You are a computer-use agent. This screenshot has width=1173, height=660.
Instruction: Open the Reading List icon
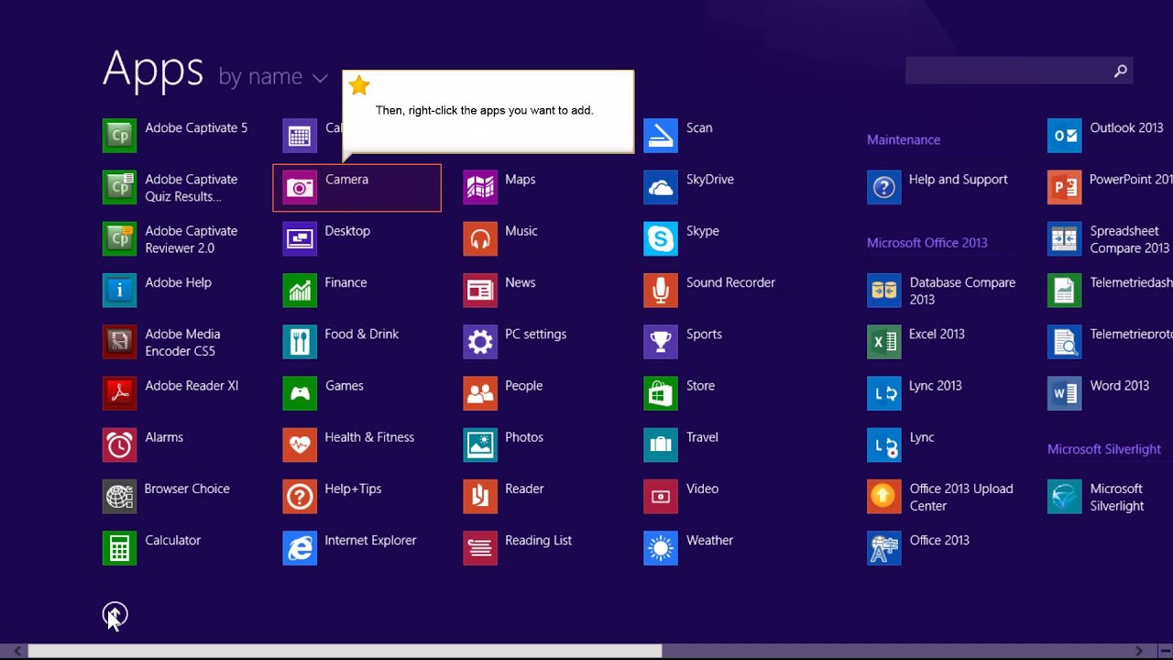point(480,548)
